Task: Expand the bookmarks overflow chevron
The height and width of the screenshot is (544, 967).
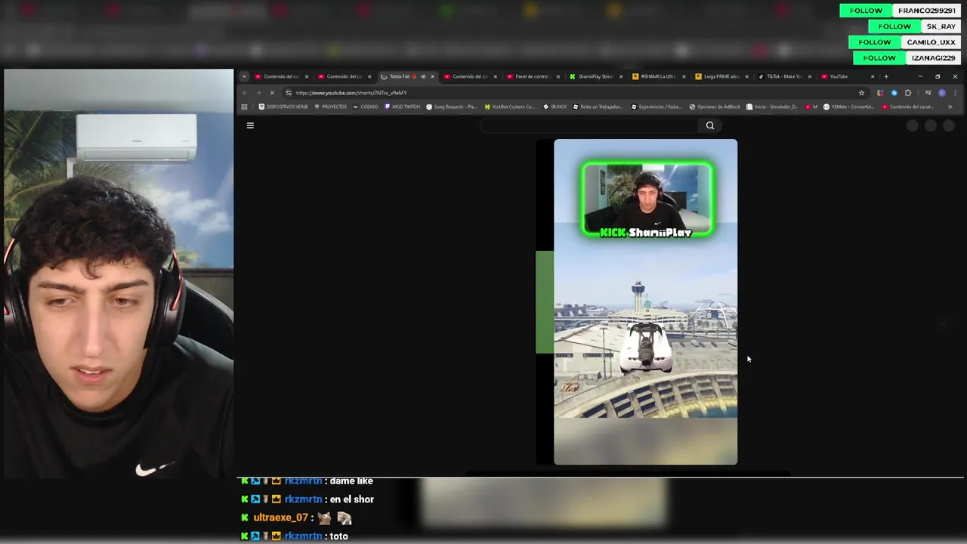Action: click(950, 107)
